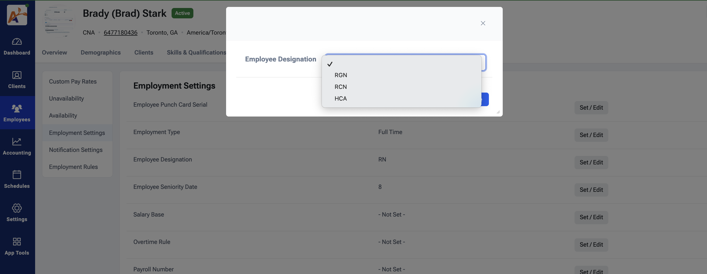
Task: Open the Schedules calendar icon
Action: click(x=17, y=175)
